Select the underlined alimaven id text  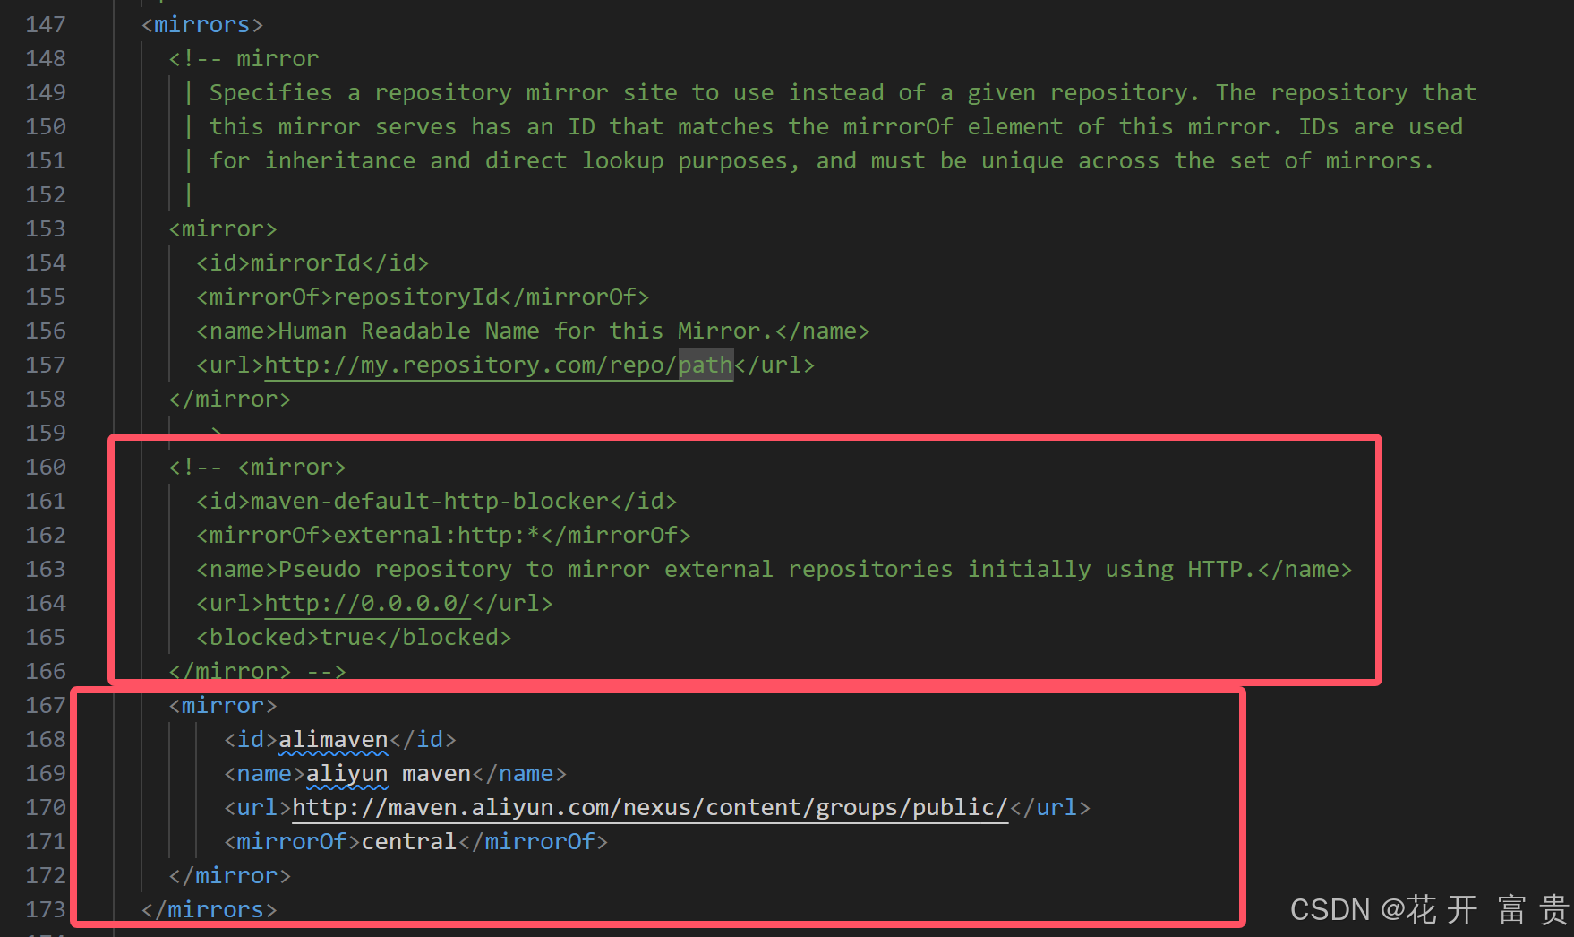(332, 739)
